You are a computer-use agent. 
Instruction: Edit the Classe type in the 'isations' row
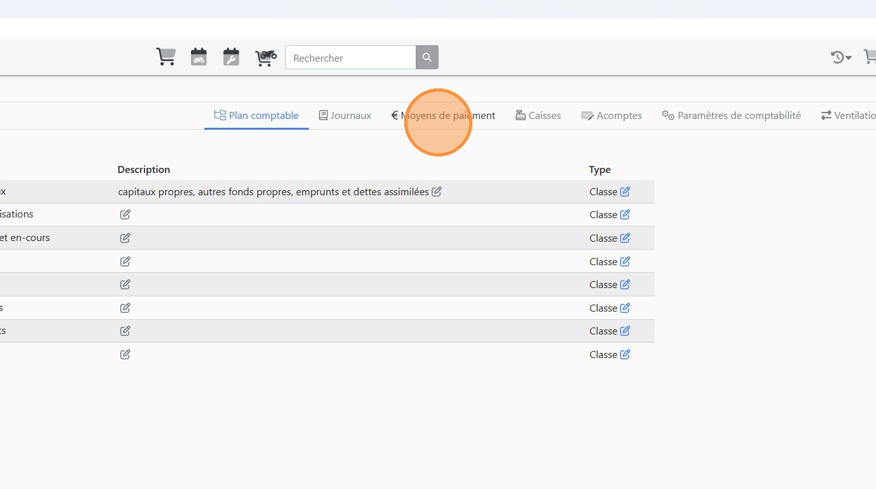625,214
